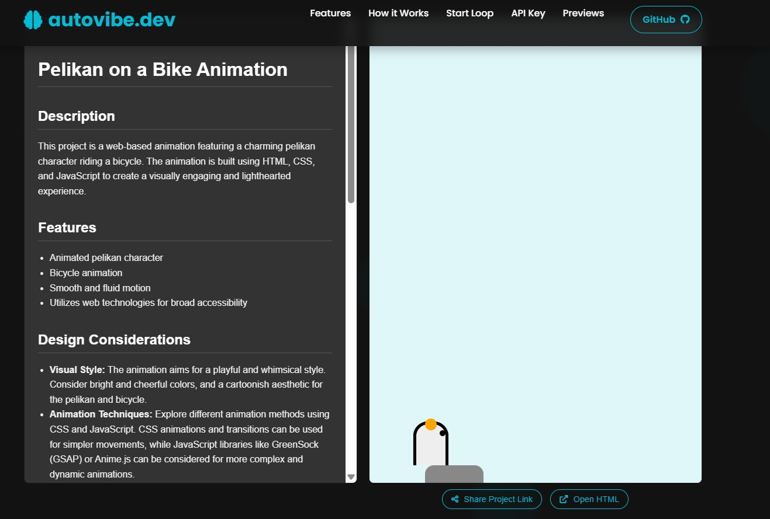Open the How it Works section
770x519 pixels.
click(398, 13)
